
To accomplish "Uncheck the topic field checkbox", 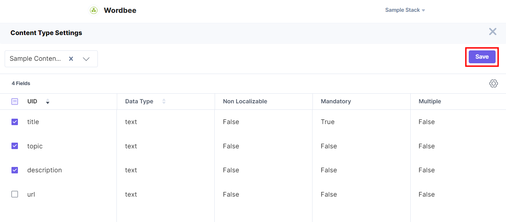I will pos(15,146).
